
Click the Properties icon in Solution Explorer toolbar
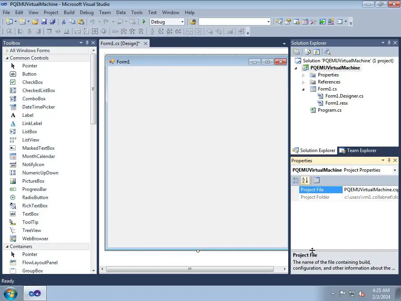[296, 52]
